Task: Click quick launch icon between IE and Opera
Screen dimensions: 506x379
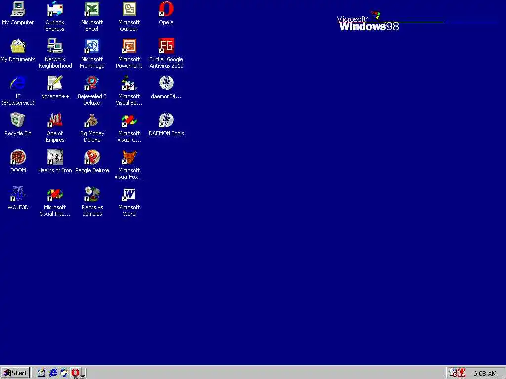Action: [64, 373]
